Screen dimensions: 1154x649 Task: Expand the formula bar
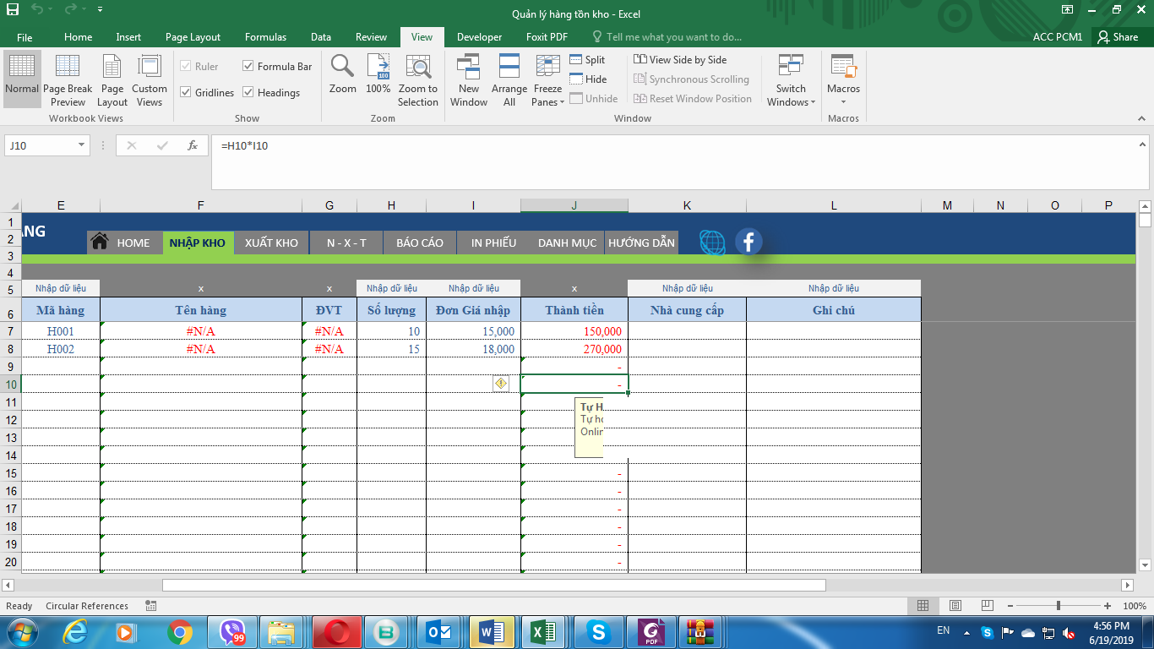pos(1143,145)
